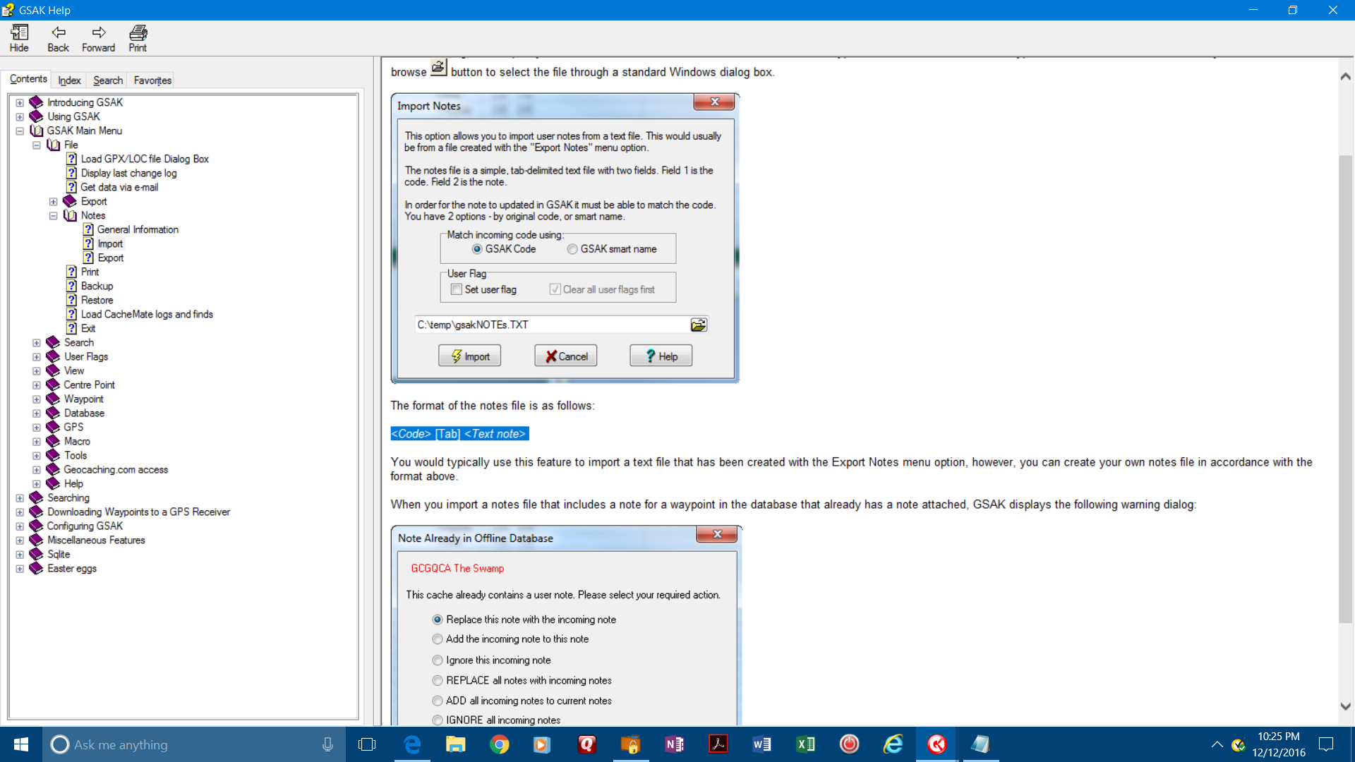Open OneNote from the taskbar
This screenshot has height=762, width=1355.
[674, 744]
